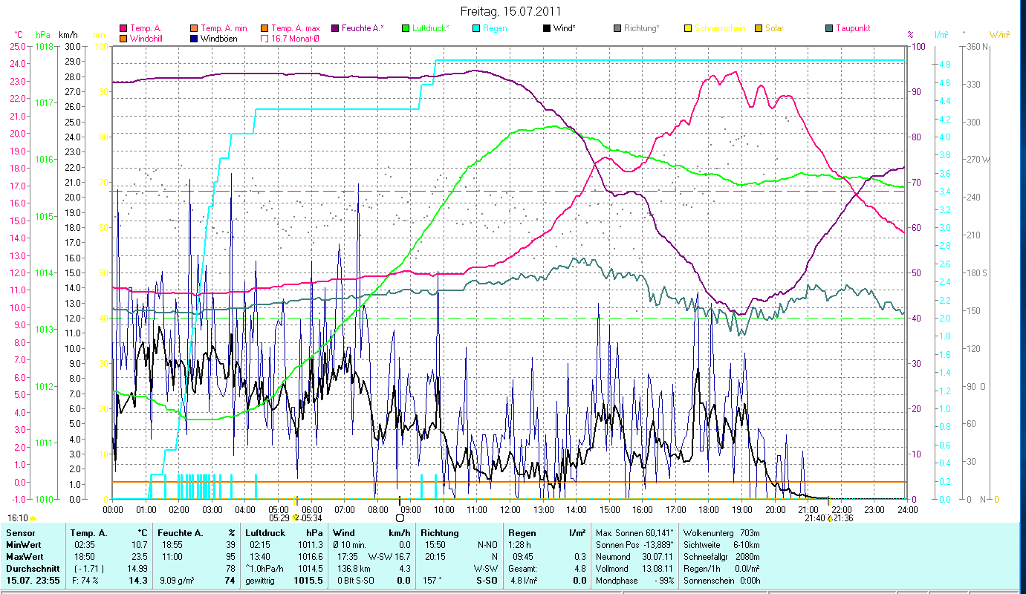
Task: Click the moon circle icon below 09:00
Action: (400, 518)
